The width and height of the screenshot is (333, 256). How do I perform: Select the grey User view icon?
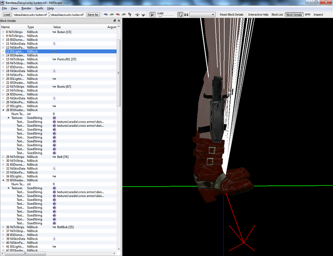click(x=123, y=15)
